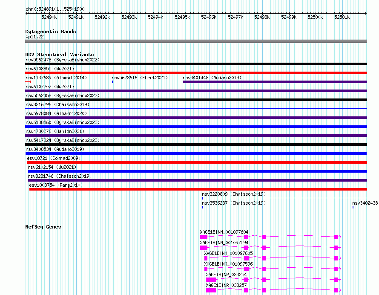Click the RefSeq Genes track title

point(43,227)
